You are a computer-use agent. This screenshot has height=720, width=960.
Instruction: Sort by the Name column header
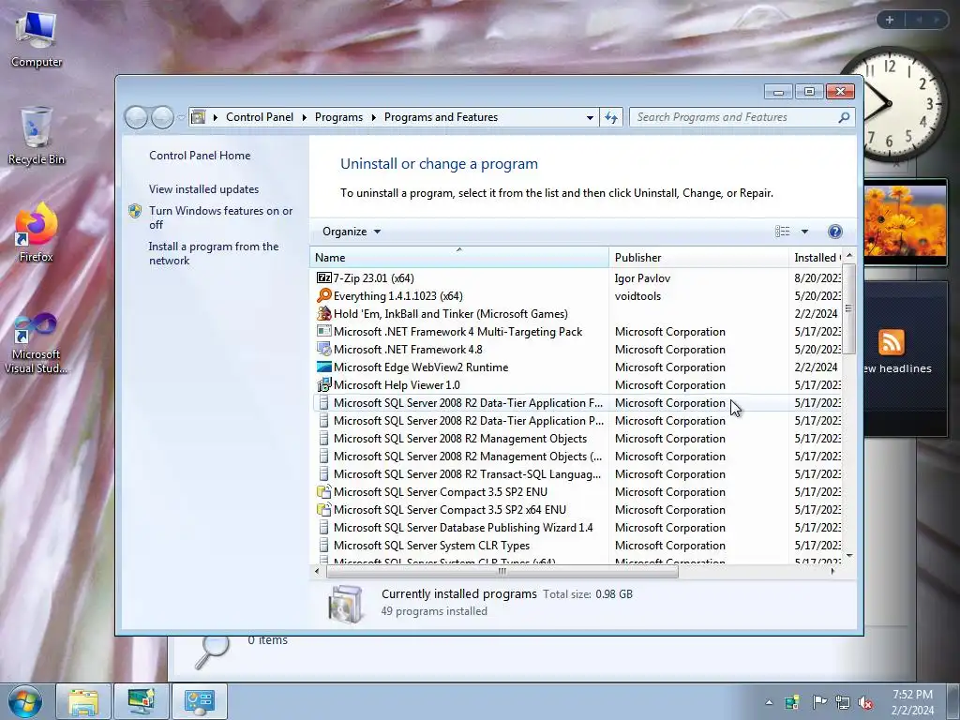pos(459,258)
